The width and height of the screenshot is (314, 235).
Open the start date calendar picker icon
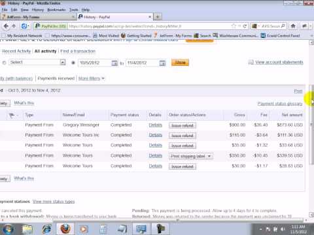tap(114, 63)
